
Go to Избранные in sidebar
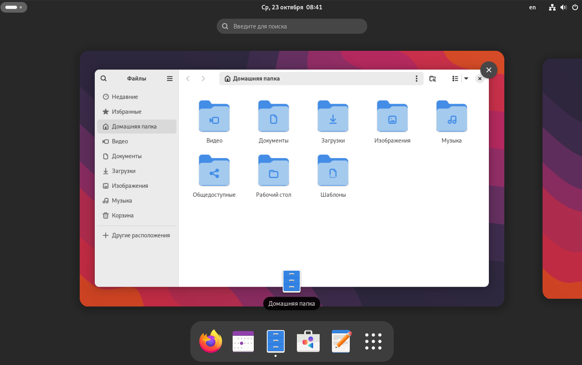click(126, 112)
